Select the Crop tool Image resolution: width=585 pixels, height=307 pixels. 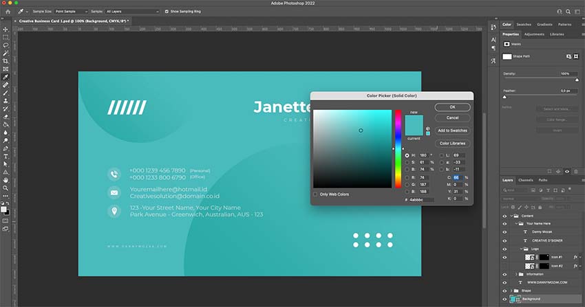[6, 61]
